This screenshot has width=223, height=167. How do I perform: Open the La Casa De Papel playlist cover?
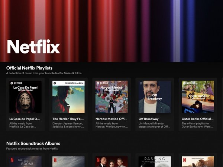click(x=25, y=97)
